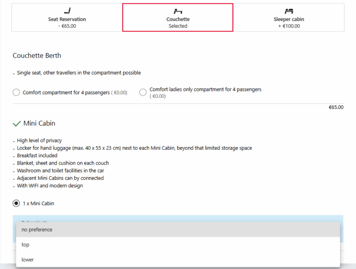Pick "no preference" from the berth dropdown
The width and height of the screenshot is (356, 269).
point(37,230)
